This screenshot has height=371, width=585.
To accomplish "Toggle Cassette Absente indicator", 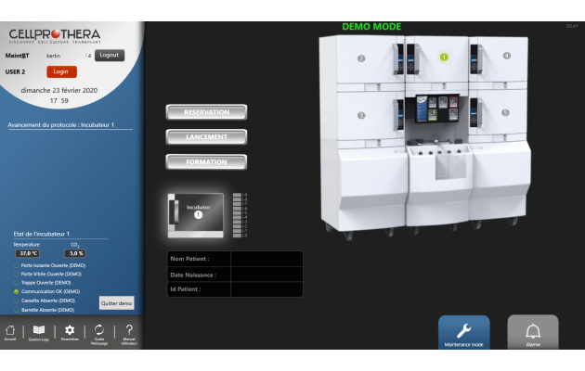I will pos(17,300).
